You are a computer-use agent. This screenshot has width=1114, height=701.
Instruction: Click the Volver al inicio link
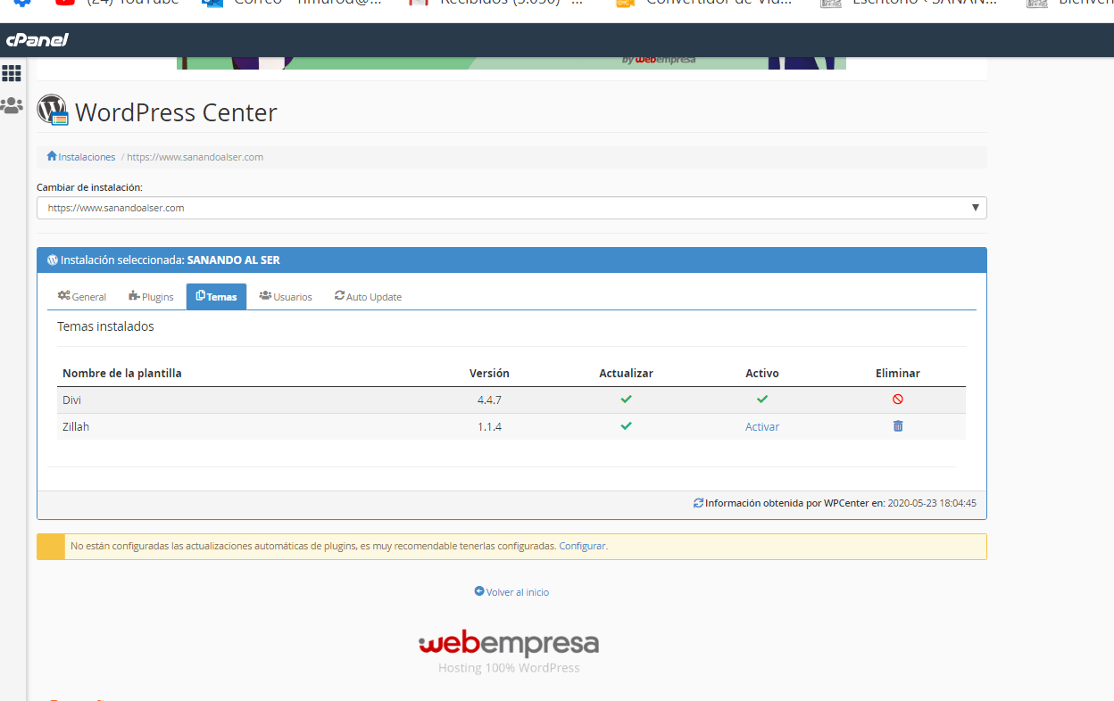pos(518,592)
